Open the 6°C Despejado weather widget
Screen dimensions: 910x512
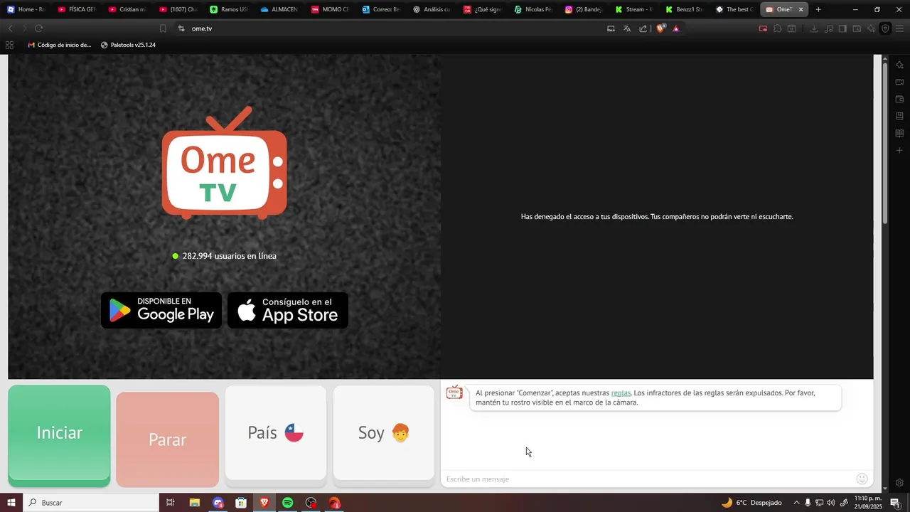[751, 503]
